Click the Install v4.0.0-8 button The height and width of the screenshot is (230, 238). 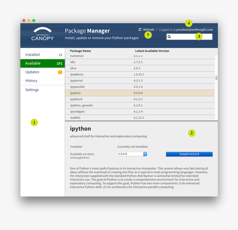pyautogui.click(x=189, y=154)
